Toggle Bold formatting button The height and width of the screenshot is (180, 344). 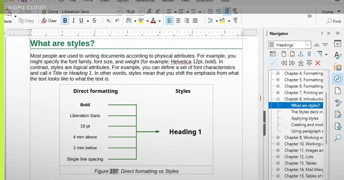65,21
